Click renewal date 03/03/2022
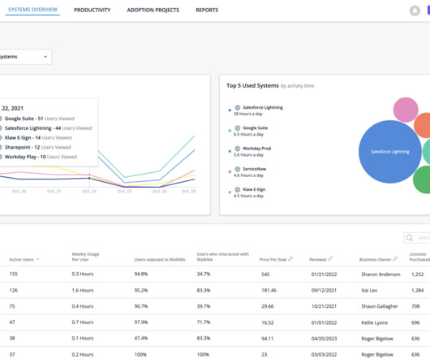The image size is (430, 359). coord(324,355)
